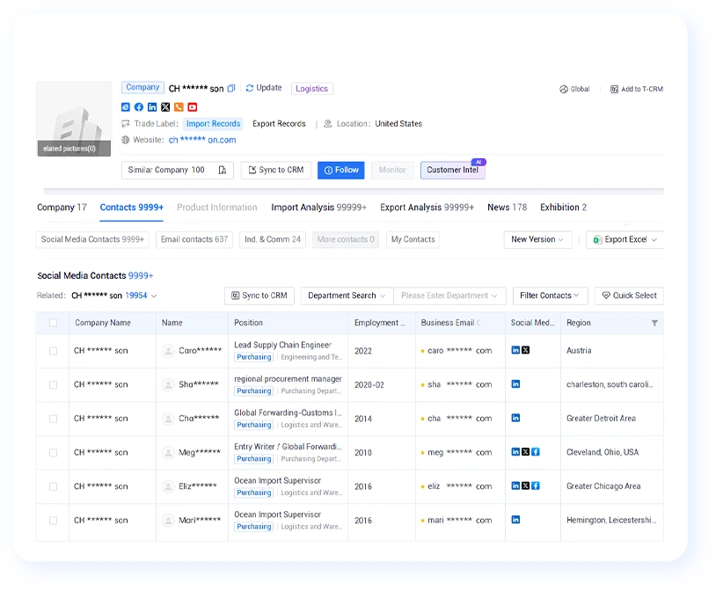
Task: Click the blue Follow button
Action: (340, 170)
